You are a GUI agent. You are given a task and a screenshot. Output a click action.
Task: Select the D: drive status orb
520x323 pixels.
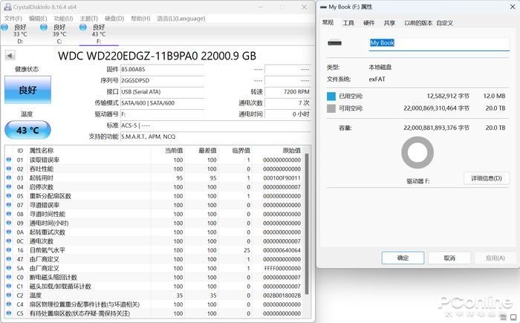click(x=4, y=27)
